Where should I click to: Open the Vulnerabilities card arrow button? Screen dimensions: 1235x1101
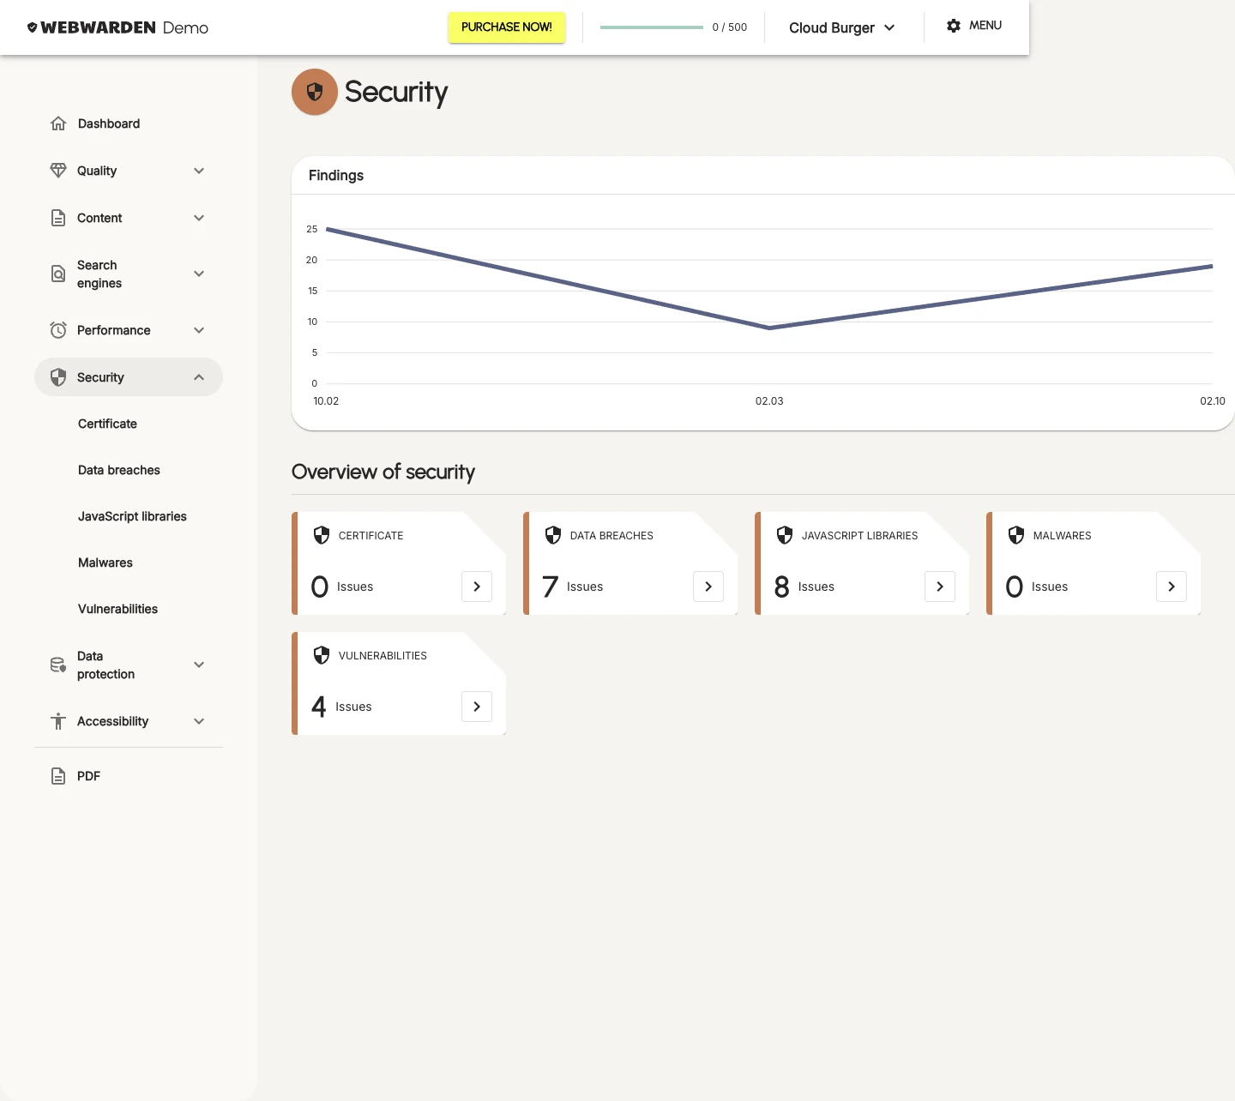pos(477,707)
